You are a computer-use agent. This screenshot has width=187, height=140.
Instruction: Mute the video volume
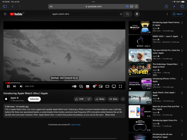(21, 86)
